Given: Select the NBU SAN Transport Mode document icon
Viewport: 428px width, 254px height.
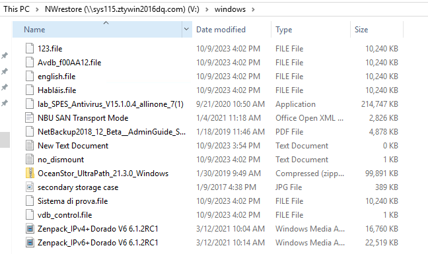Looking at the screenshot, I should 30,118.
